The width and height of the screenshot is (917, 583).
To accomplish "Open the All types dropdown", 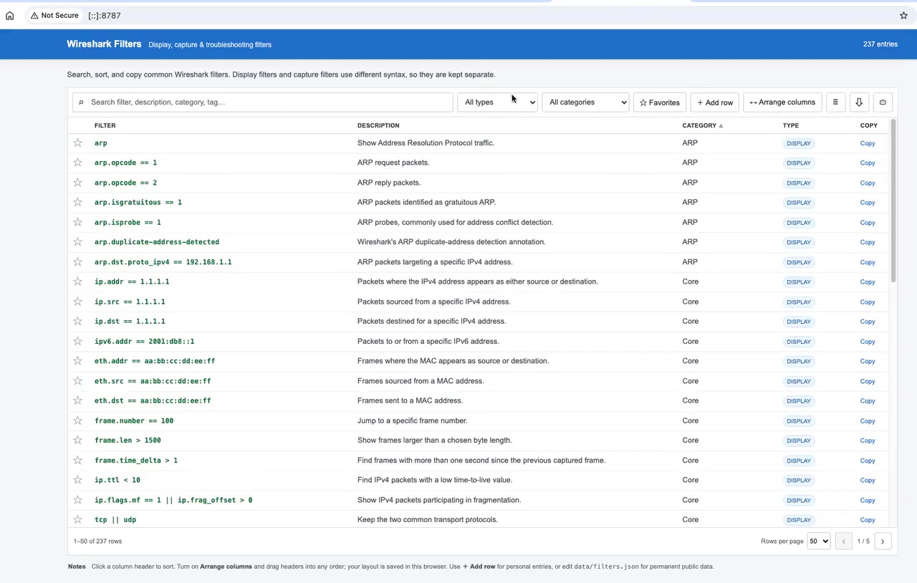I will (x=497, y=102).
